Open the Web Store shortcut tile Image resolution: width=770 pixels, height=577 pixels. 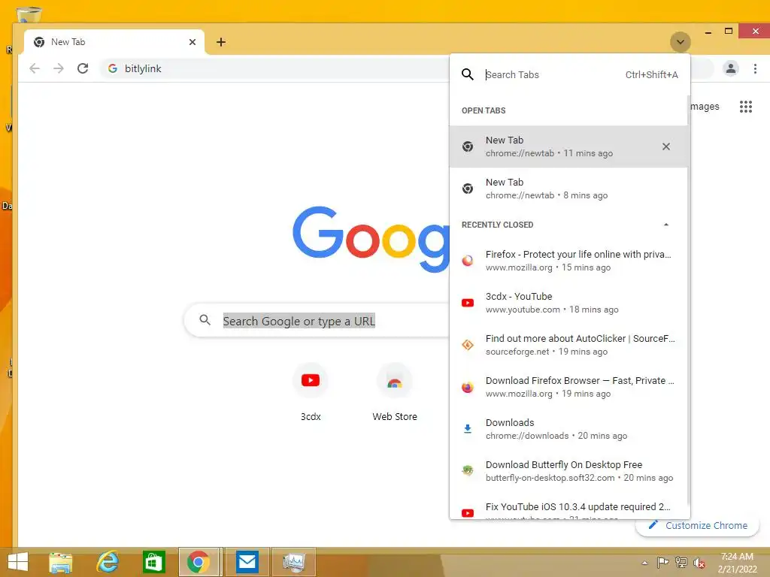click(394, 392)
